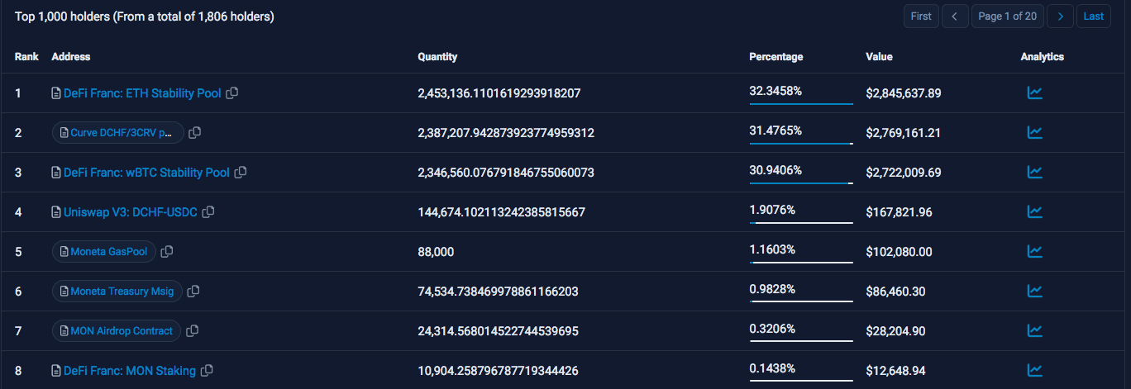Copy the Uniswap V3: DCHF-USDC address

pyautogui.click(x=209, y=212)
